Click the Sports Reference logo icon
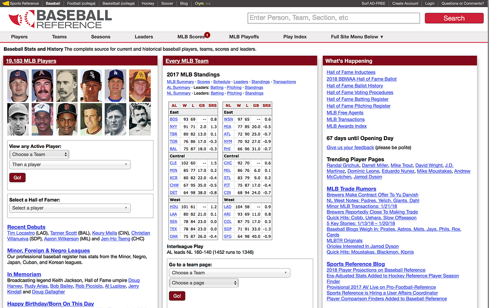The height and width of the screenshot is (308, 489). (5, 3)
